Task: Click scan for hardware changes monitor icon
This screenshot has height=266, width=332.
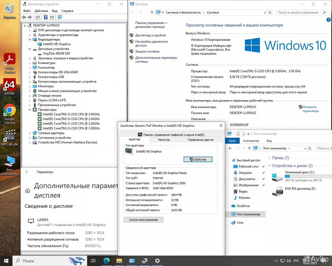Action: pyautogui.click(x=60, y=17)
